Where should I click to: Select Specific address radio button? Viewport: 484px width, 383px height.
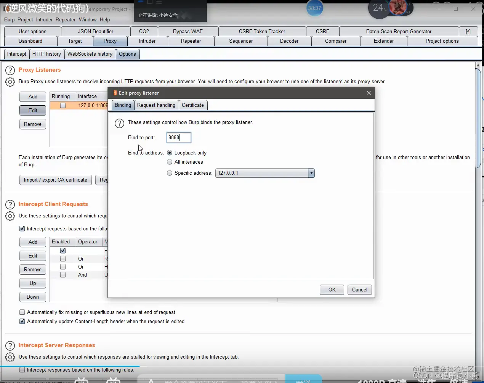[x=170, y=173]
